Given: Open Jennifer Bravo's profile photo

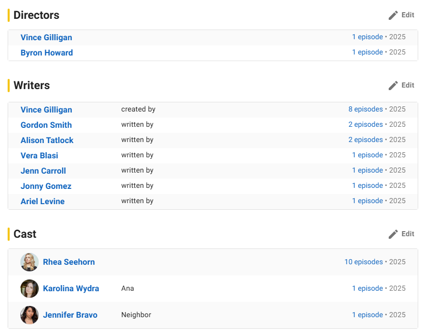Looking at the screenshot, I should (30, 315).
